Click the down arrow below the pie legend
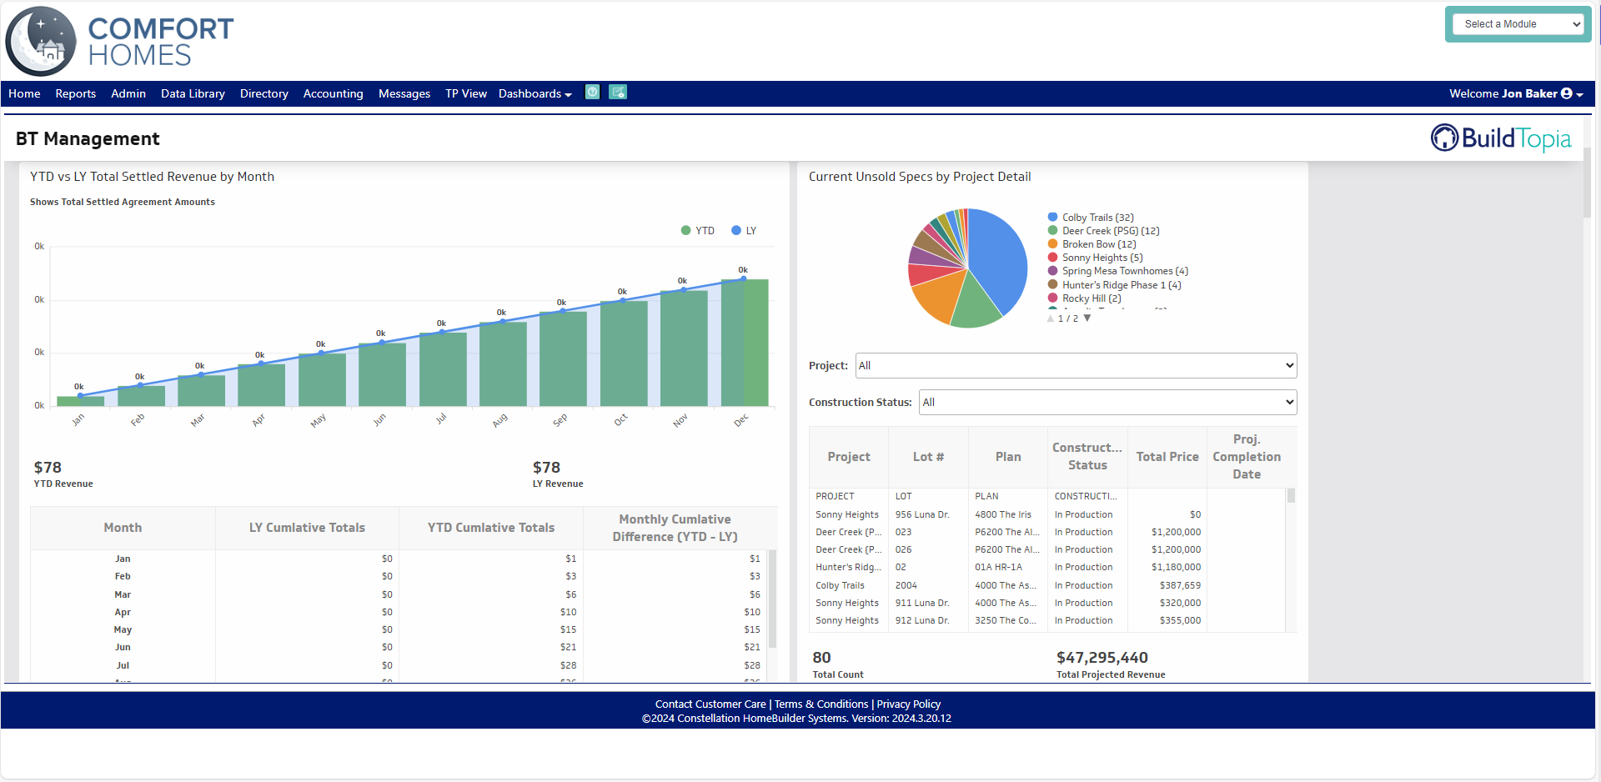1601x782 pixels. click(1087, 318)
